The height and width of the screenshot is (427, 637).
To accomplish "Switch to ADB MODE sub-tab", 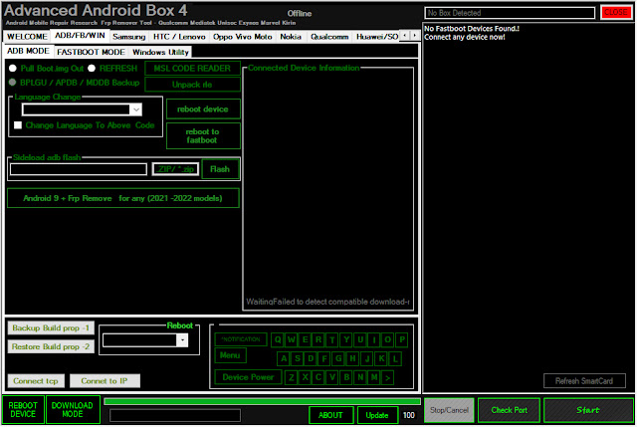I will pos(28,51).
